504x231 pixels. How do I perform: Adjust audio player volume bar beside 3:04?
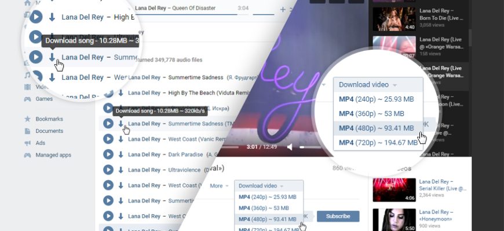click(x=264, y=14)
